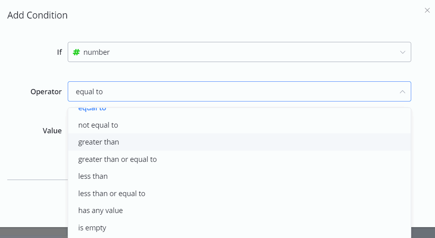Image resolution: width=435 pixels, height=238 pixels.
Task: Close the Add Condition dialog
Action: click(x=427, y=10)
